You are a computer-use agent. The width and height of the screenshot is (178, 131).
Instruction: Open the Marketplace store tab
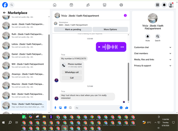tap(105, 5)
